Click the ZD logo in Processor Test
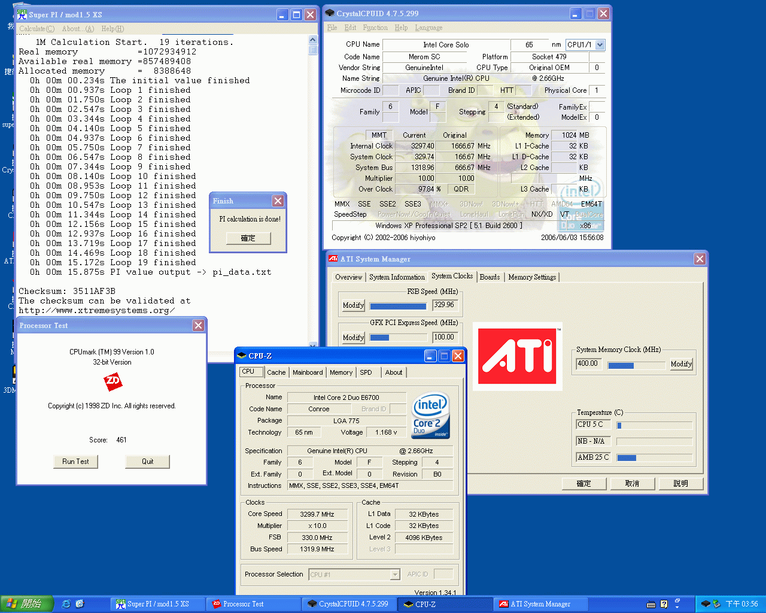 tap(113, 381)
